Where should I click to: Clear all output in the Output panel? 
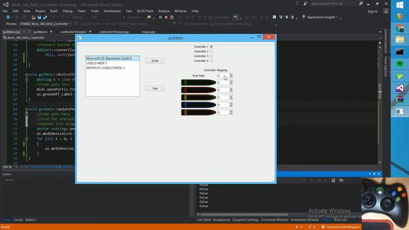coord(333,180)
